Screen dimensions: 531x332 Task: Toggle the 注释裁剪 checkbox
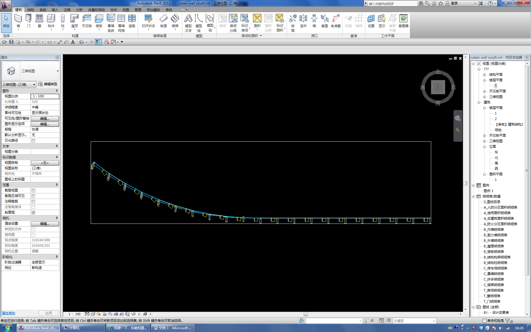(33, 201)
